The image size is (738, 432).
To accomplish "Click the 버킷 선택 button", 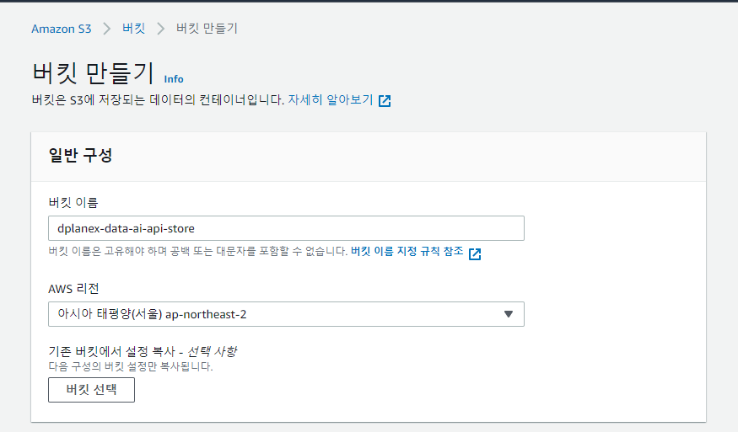I will coord(91,390).
